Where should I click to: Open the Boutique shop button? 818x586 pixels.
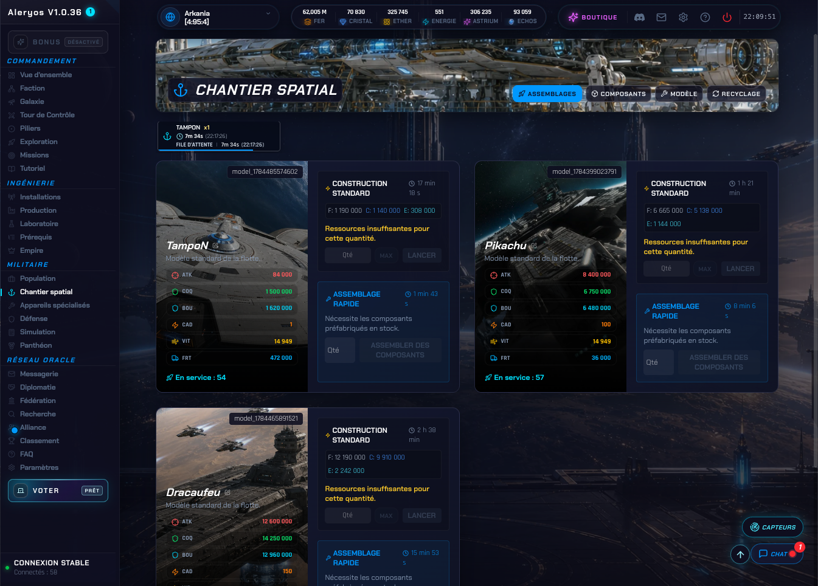tap(592, 18)
